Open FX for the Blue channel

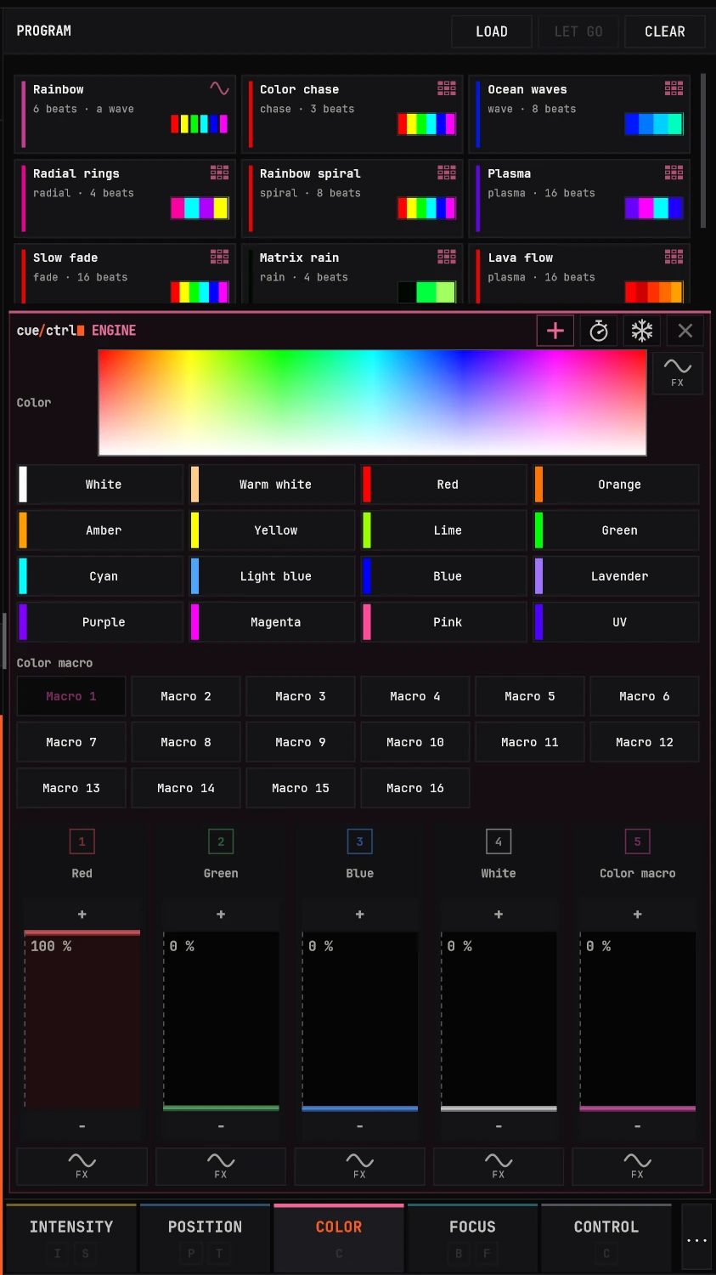[x=359, y=1166]
